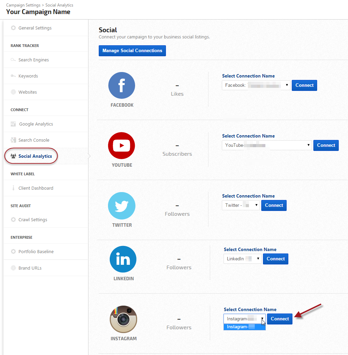This screenshot has height=355, width=348.
Task: Open Crawl Settings under Site Audit
Action: click(x=33, y=220)
